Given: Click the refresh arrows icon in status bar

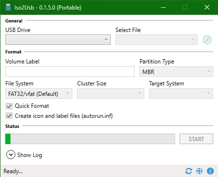Looking at the screenshot, I should pos(189,171).
